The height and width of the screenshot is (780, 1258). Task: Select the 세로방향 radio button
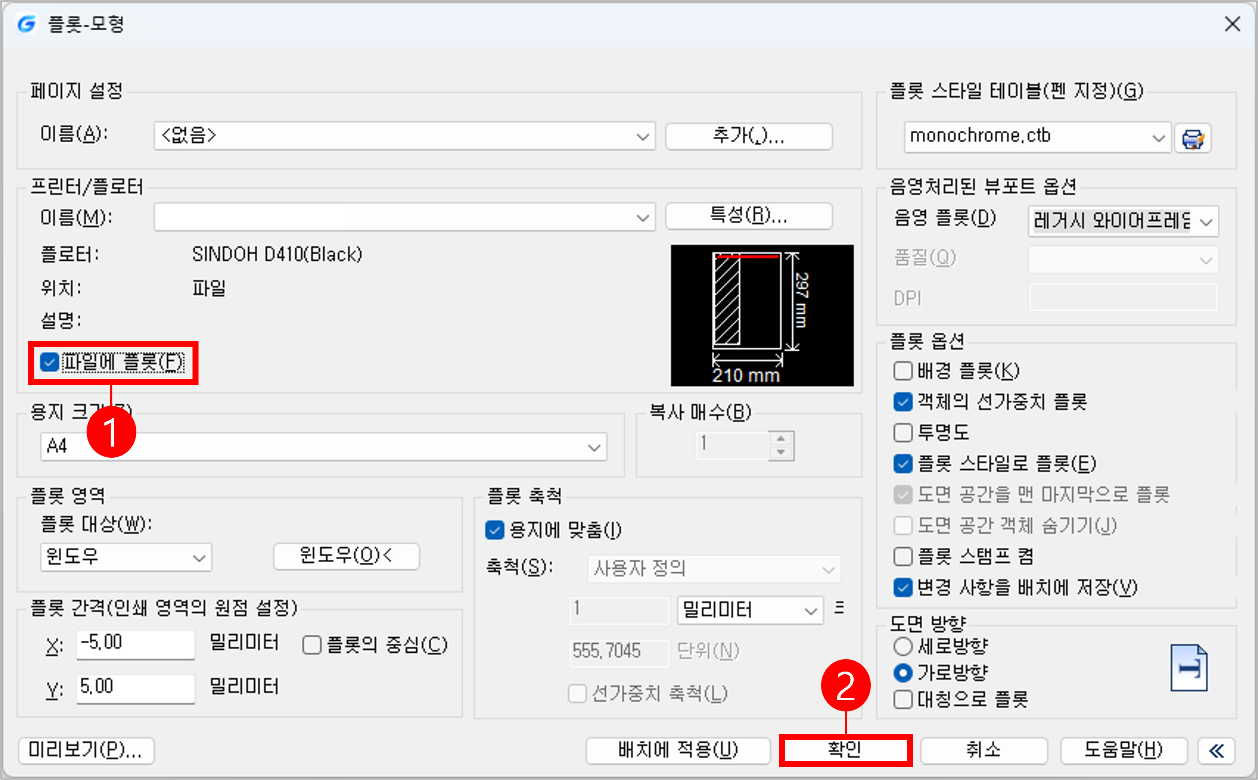pyautogui.click(x=903, y=646)
